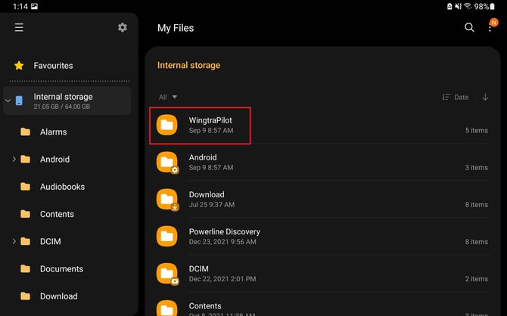Expand the Android folder in sidebar

[14, 159]
